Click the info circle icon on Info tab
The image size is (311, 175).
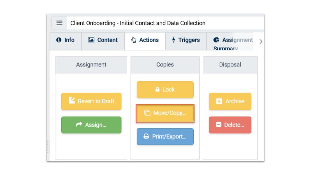59,40
